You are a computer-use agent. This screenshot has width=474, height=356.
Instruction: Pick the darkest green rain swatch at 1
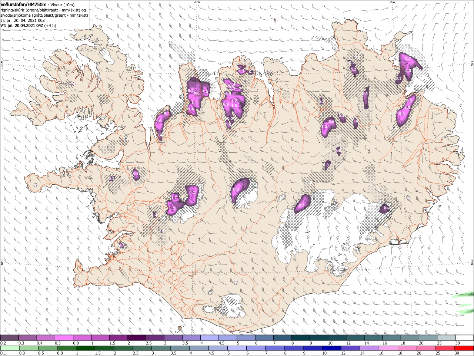tap(85, 348)
